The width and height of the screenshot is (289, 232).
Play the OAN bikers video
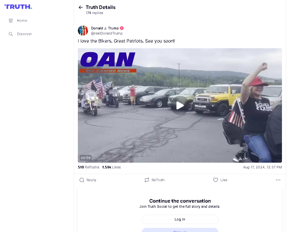pyautogui.click(x=180, y=105)
